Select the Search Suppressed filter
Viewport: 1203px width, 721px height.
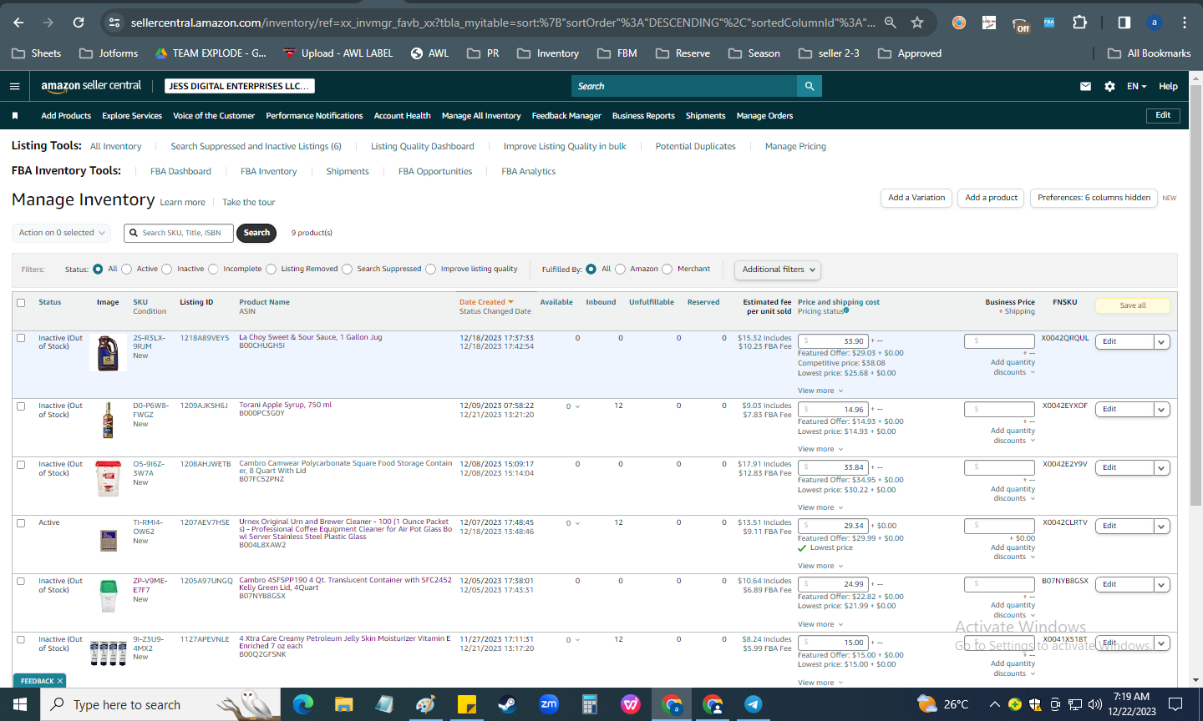pyautogui.click(x=347, y=269)
